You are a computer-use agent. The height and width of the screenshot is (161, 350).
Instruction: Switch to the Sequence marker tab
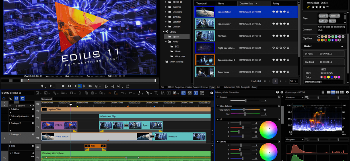click(183, 87)
